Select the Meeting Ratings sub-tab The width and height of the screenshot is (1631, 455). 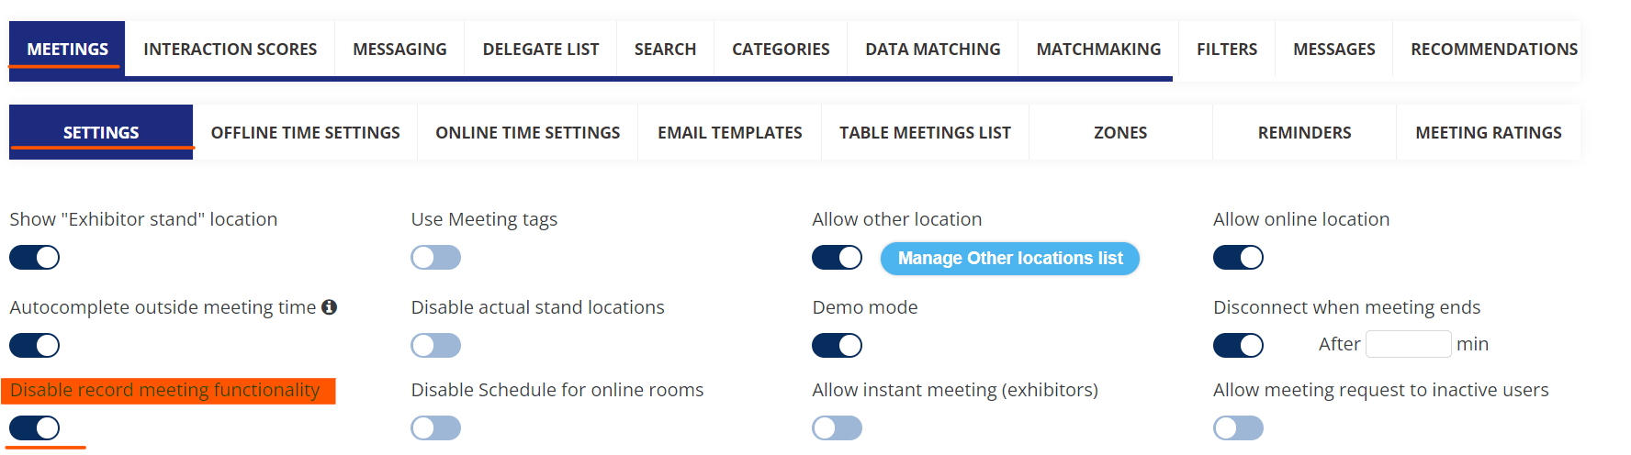tap(1488, 133)
